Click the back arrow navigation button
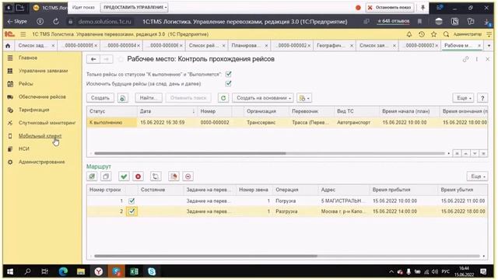The width and height of the screenshot is (498, 280). point(93,59)
